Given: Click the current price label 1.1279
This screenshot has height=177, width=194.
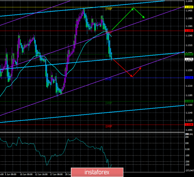Looking at the screenshot, I should pos(189,59).
